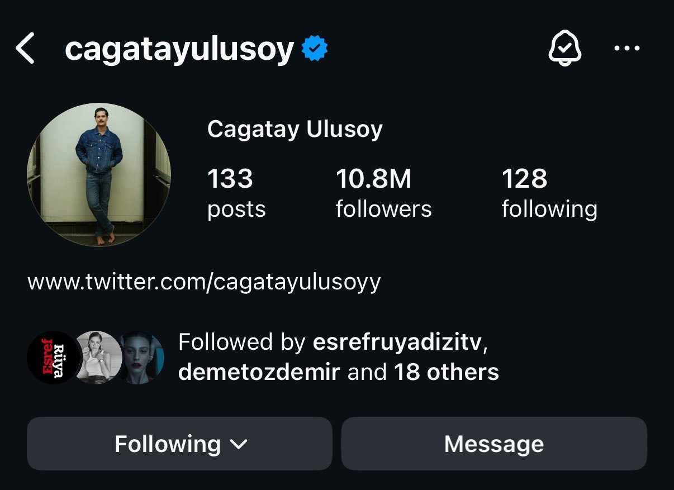Tap the cagatayulusoy username header
The width and height of the screenshot is (674, 490).
click(179, 49)
